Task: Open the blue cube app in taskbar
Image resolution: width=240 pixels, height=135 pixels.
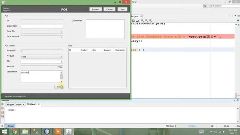Action: (47, 132)
